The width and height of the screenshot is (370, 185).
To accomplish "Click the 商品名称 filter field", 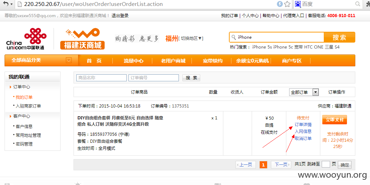I will tap(102, 78).
